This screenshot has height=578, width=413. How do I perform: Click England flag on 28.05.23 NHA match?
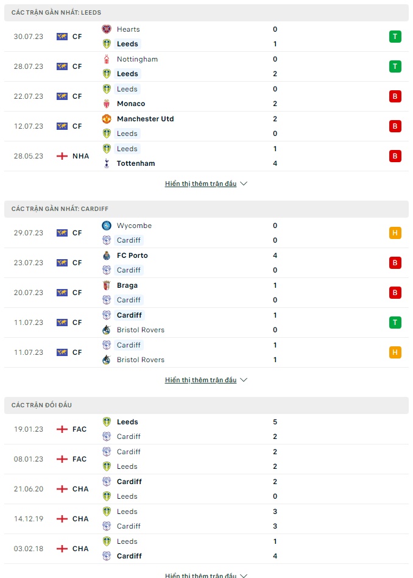(x=62, y=156)
